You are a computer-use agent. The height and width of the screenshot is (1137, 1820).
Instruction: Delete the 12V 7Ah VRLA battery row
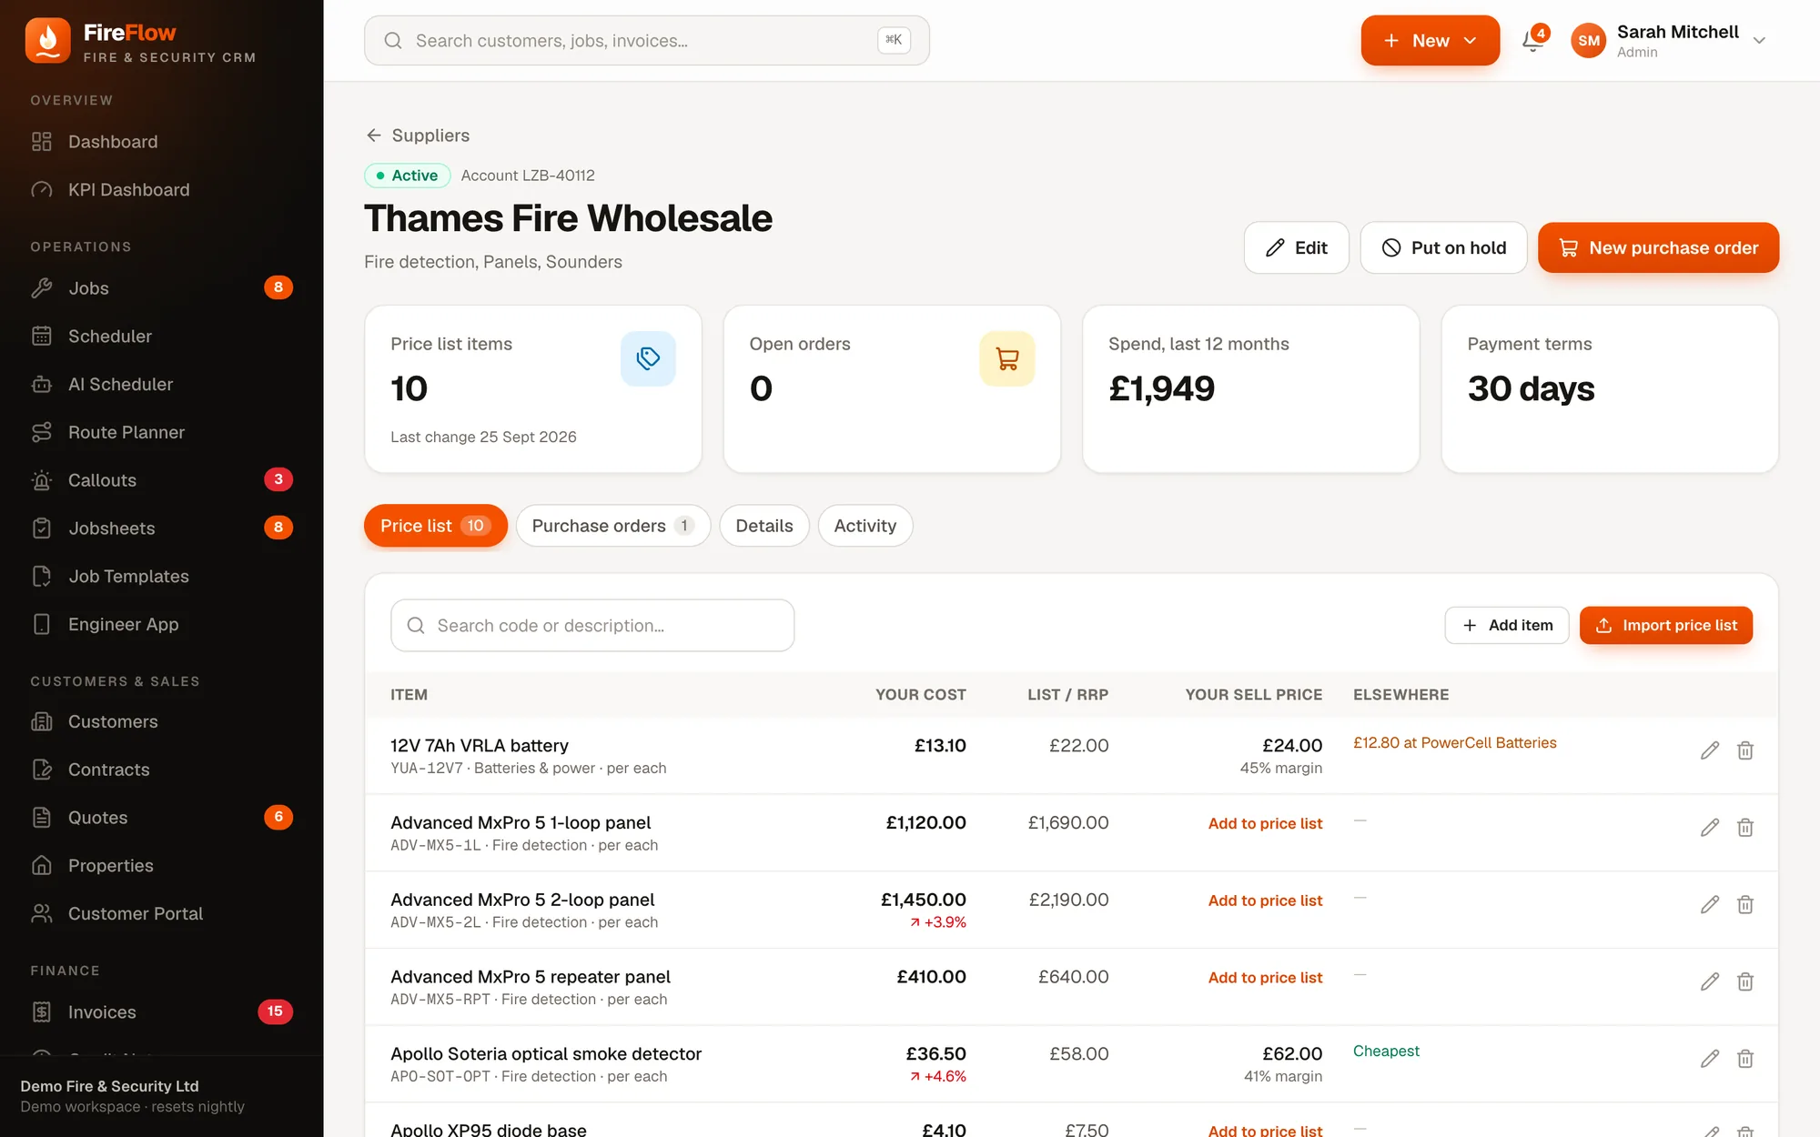tap(1745, 750)
